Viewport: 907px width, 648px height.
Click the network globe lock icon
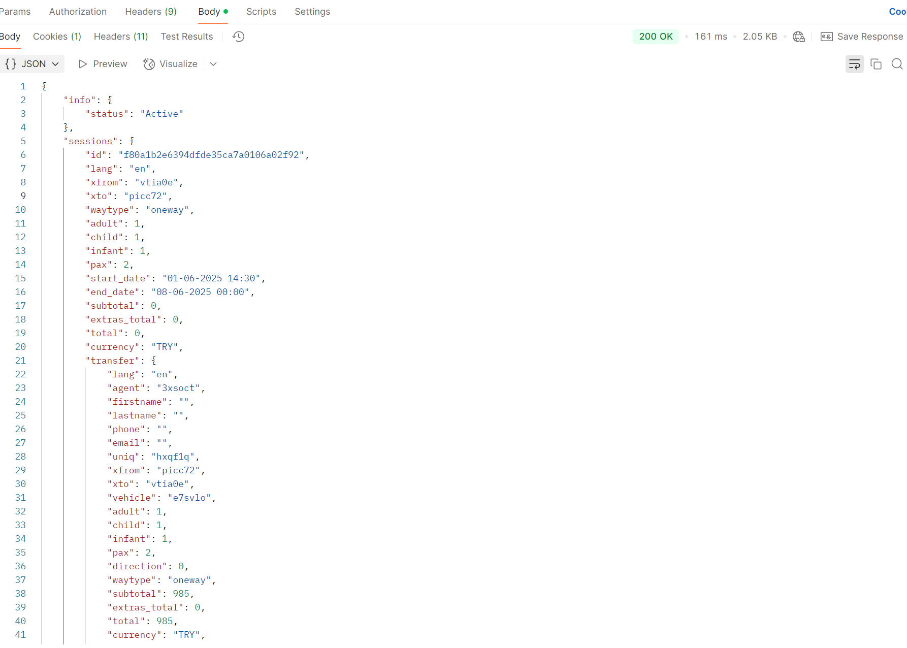(798, 37)
